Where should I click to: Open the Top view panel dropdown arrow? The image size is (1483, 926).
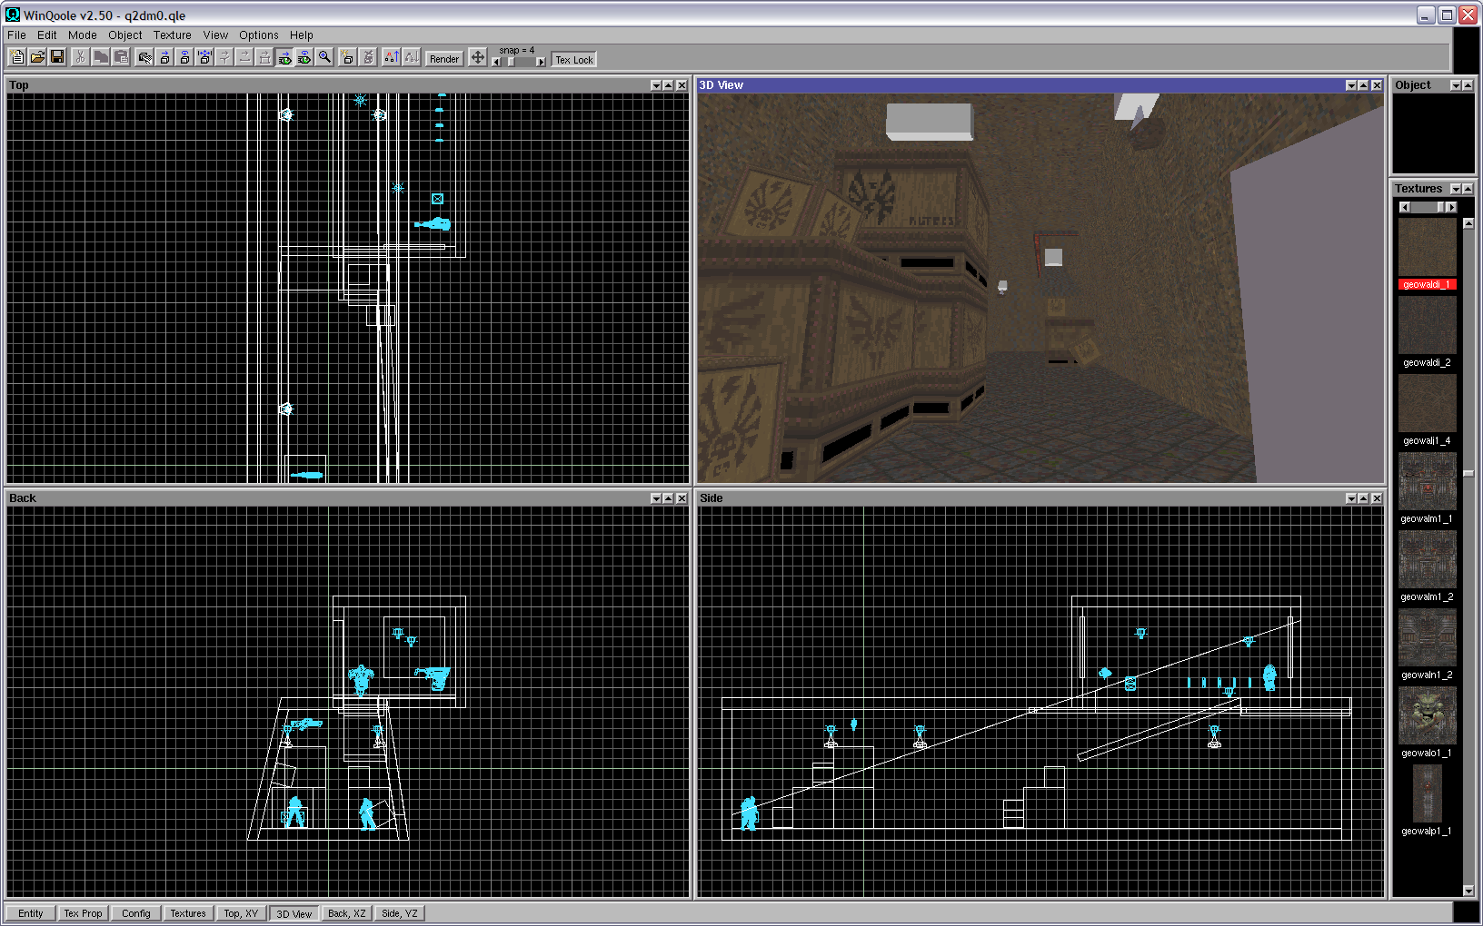(656, 85)
